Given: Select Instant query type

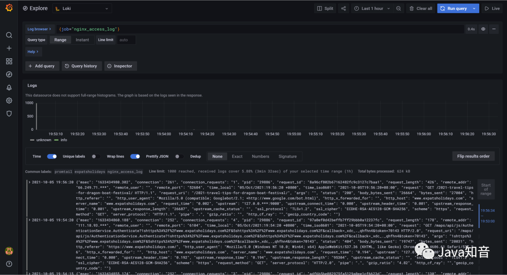Looking at the screenshot, I should click(x=82, y=40).
